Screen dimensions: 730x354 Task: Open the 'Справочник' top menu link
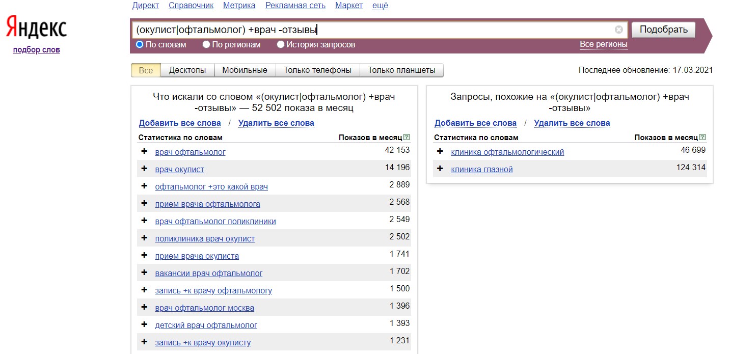[x=191, y=6]
